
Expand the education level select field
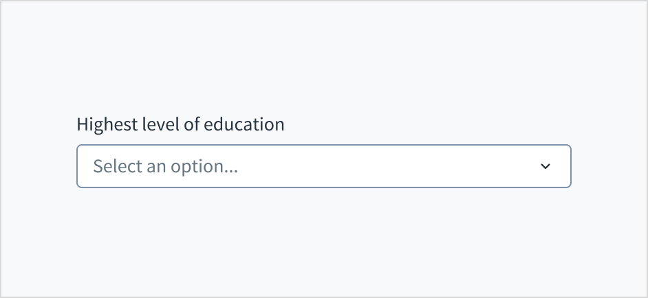point(323,166)
